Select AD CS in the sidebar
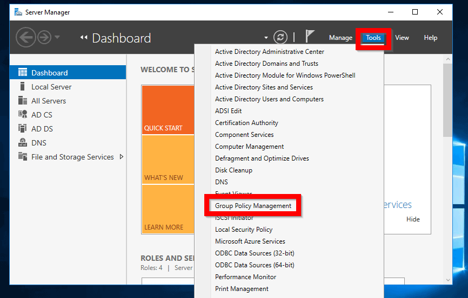Screen dimensions: 468x298 coord(68,115)
